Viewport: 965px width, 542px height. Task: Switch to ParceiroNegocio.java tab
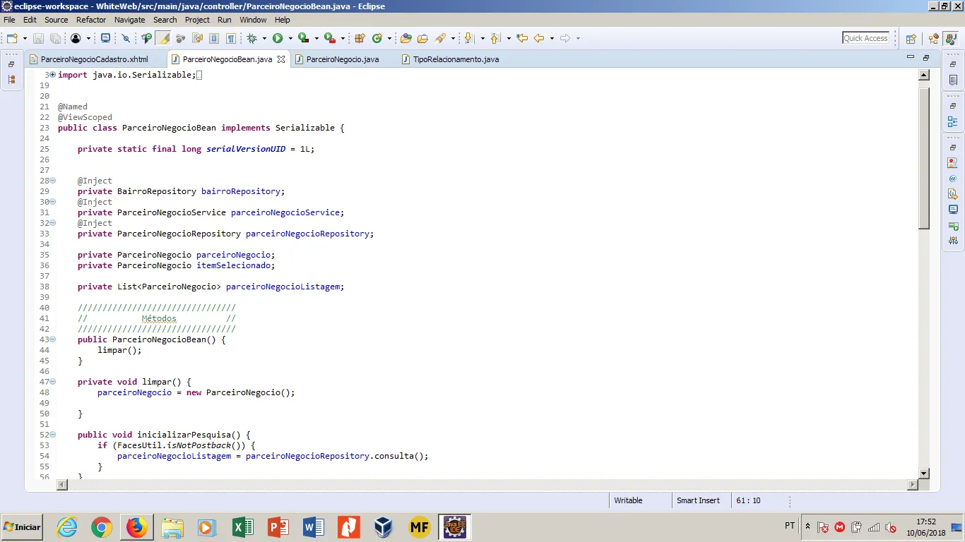tap(342, 59)
